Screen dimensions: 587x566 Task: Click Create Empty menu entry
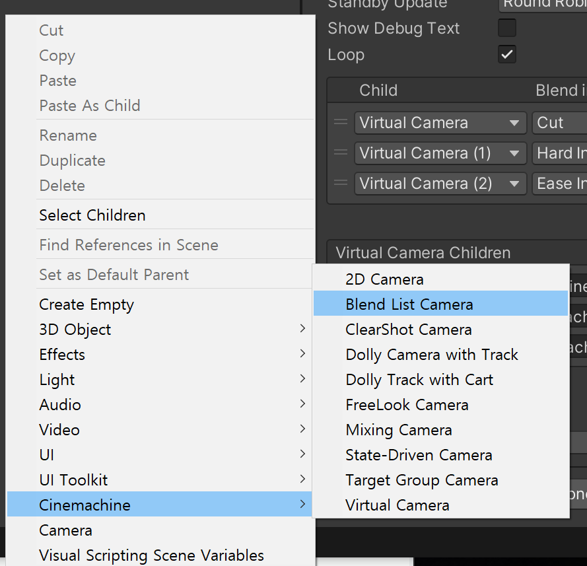coord(86,304)
